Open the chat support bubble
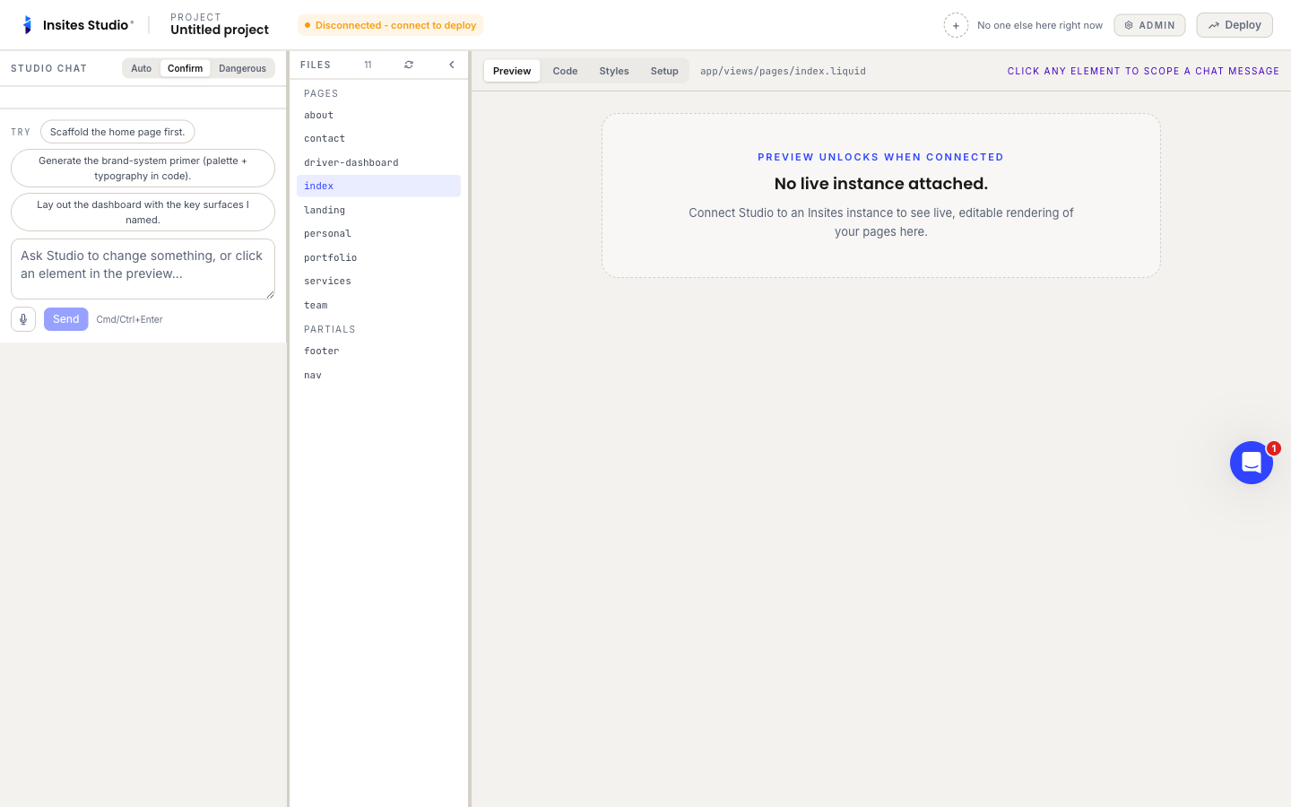 pyautogui.click(x=1252, y=463)
